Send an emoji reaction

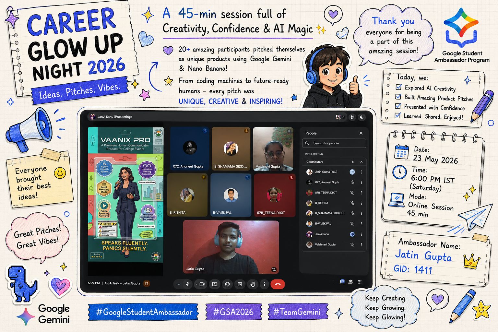coord(227,284)
